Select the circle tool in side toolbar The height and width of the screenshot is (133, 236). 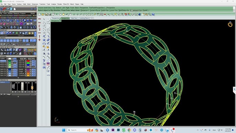pyautogui.click(x=44, y=26)
